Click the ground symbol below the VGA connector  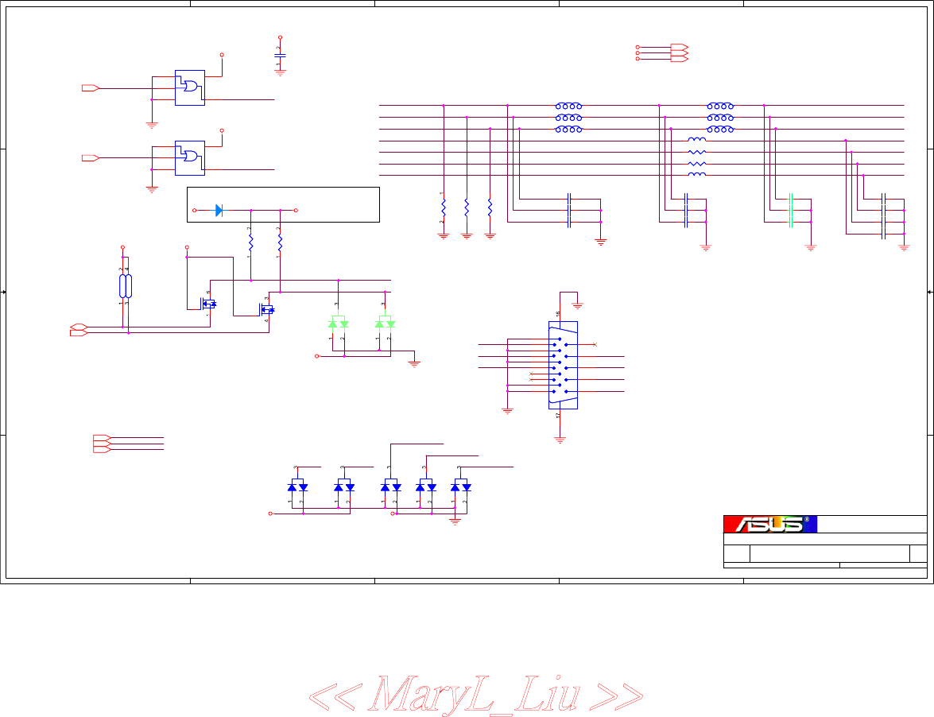(x=560, y=440)
